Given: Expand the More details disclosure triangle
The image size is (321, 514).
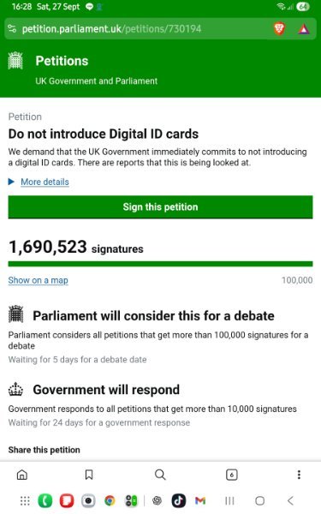Looking at the screenshot, I should tap(11, 182).
